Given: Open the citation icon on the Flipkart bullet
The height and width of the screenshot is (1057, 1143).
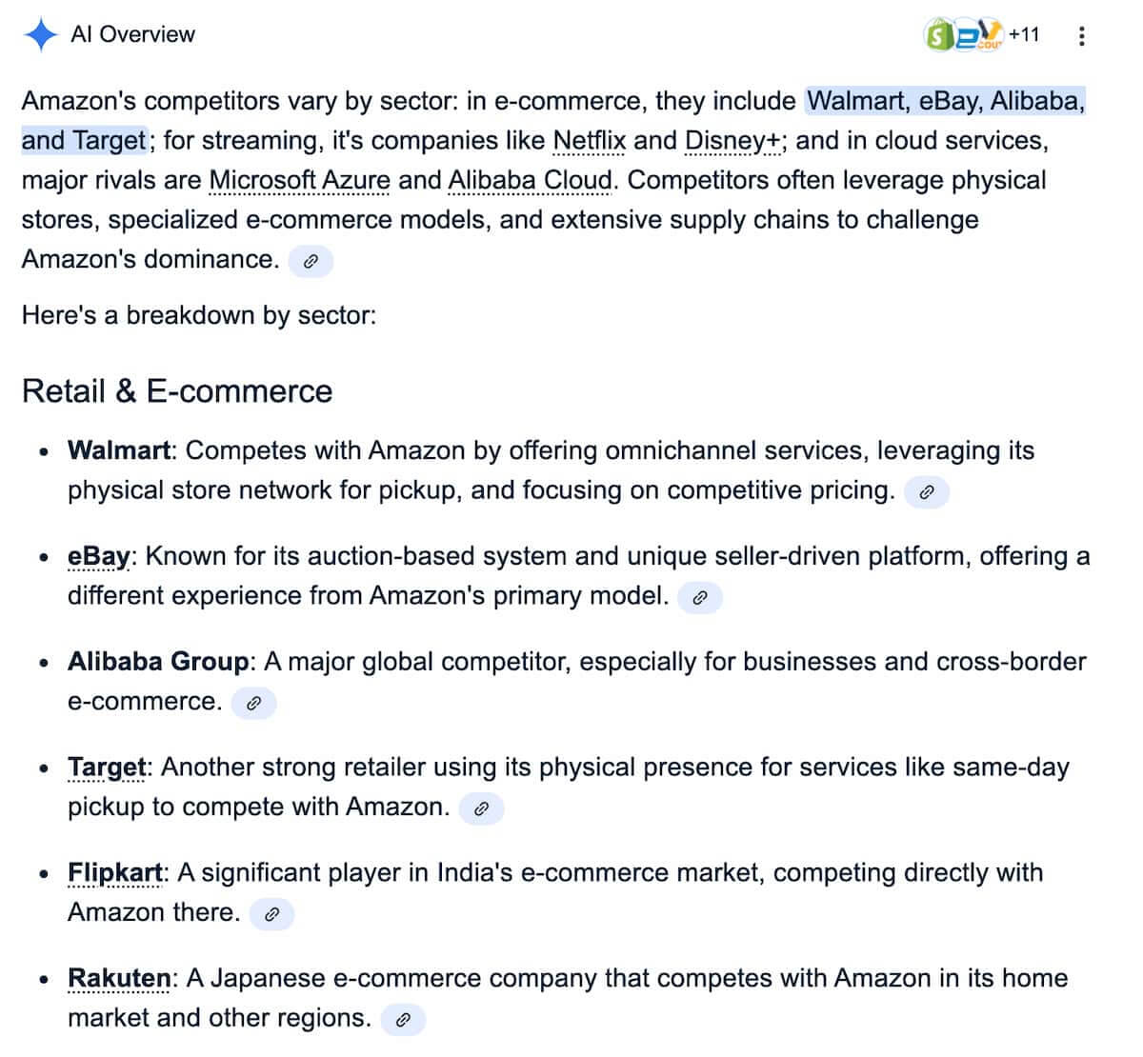Looking at the screenshot, I should (x=271, y=914).
